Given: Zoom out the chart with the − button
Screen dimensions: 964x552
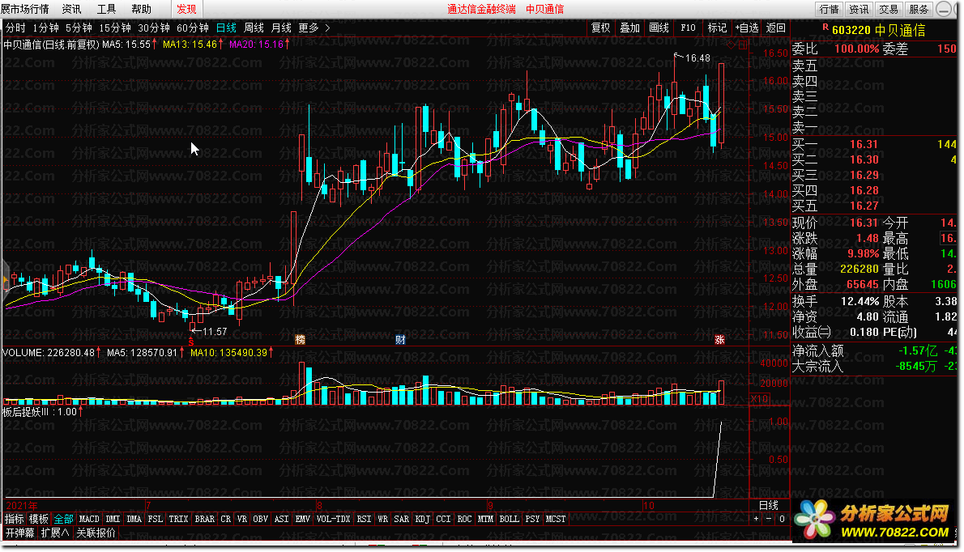Looking at the screenshot, I should point(769,519).
